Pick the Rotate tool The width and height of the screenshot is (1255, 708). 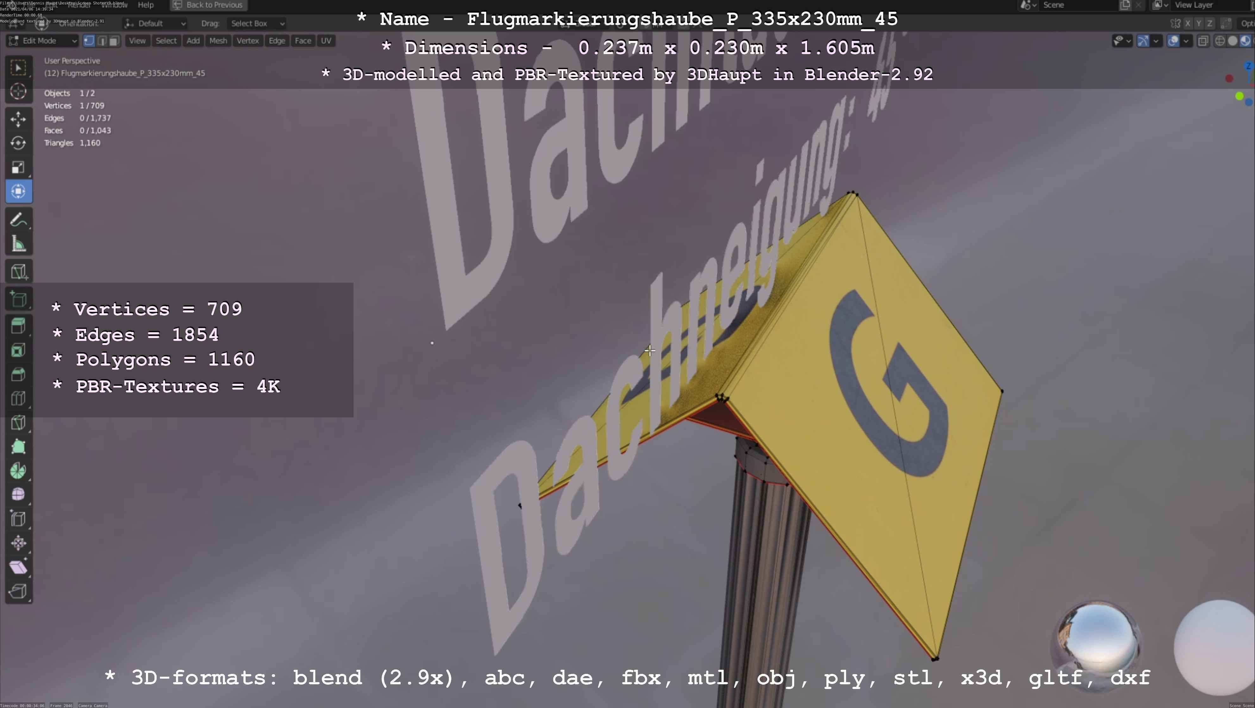point(18,143)
